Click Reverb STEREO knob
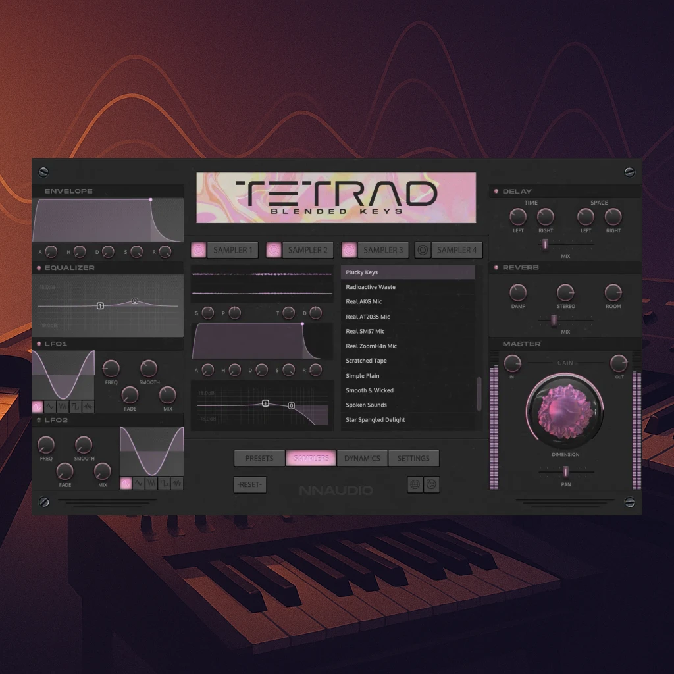Image resolution: width=674 pixels, height=674 pixels. coord(565,293)
